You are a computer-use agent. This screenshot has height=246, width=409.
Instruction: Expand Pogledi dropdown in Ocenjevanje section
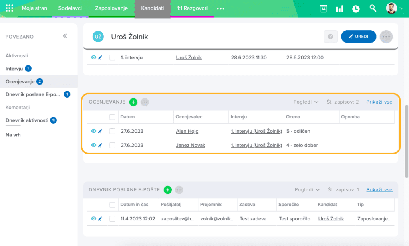click(306, 102)
